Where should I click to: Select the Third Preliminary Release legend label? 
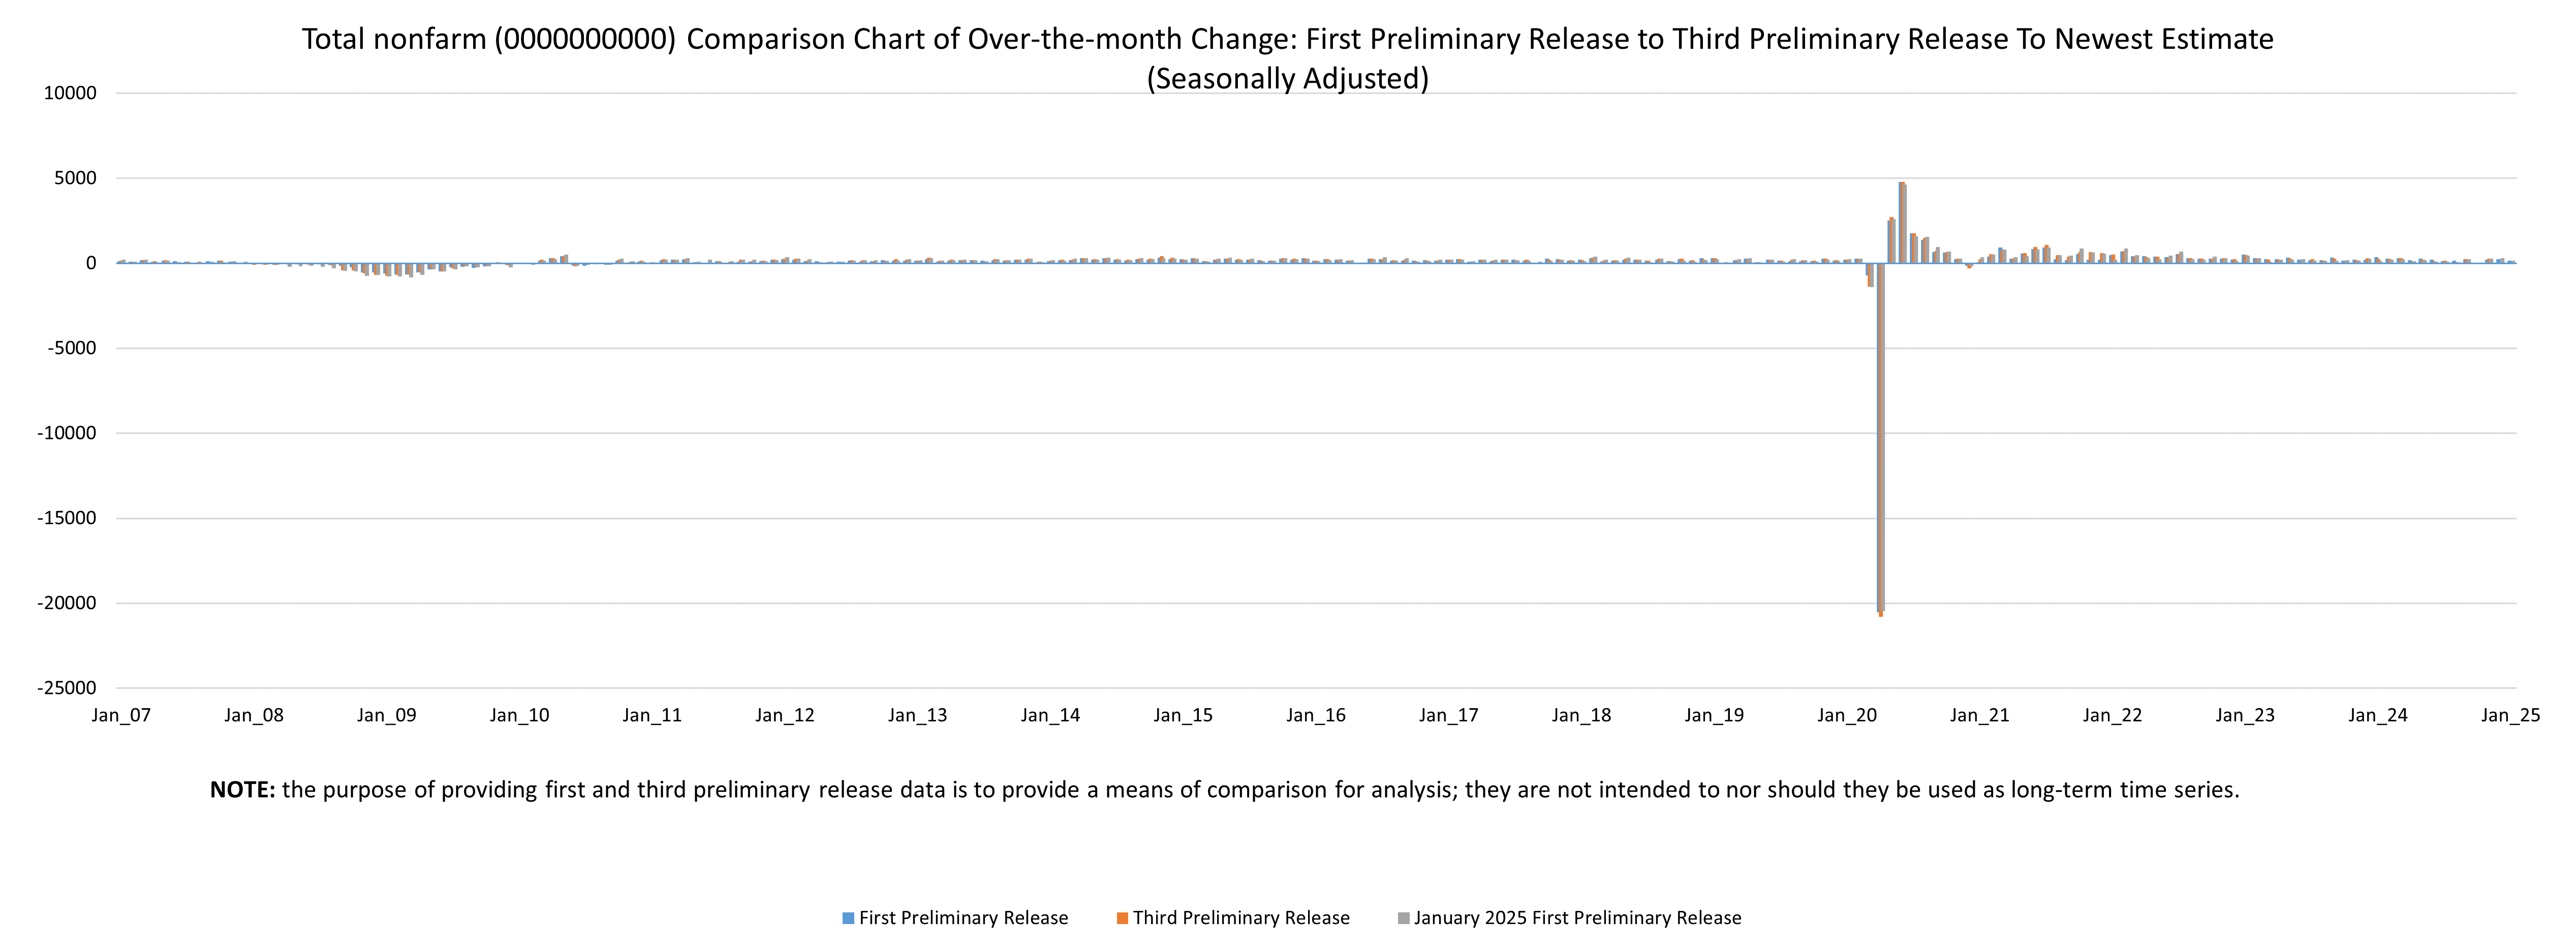[x=1240, y=918]
